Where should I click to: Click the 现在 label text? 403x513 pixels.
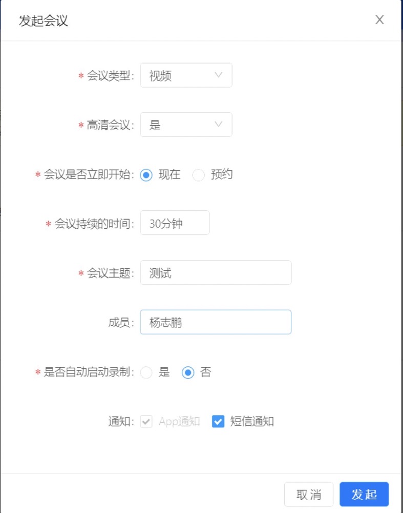[169, 175]
